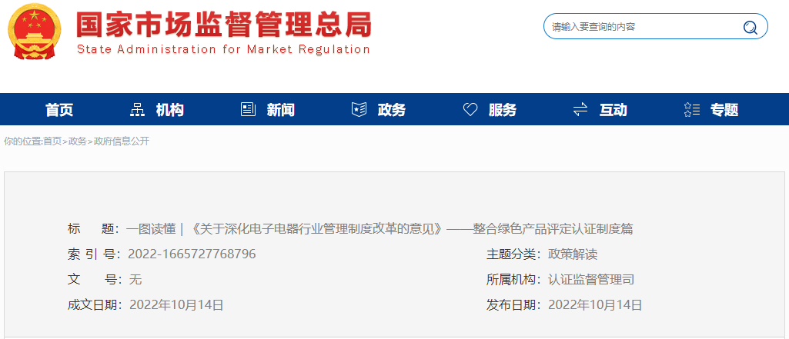Image resolution: width=789 pixels, height=339 pixels.
Task: Click the 机构 organization chart icon
Action: click(137, 109)
